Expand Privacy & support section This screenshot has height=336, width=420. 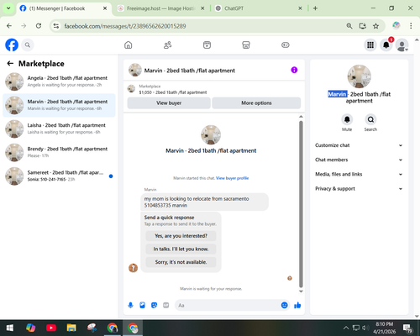(x=359, y=189)
